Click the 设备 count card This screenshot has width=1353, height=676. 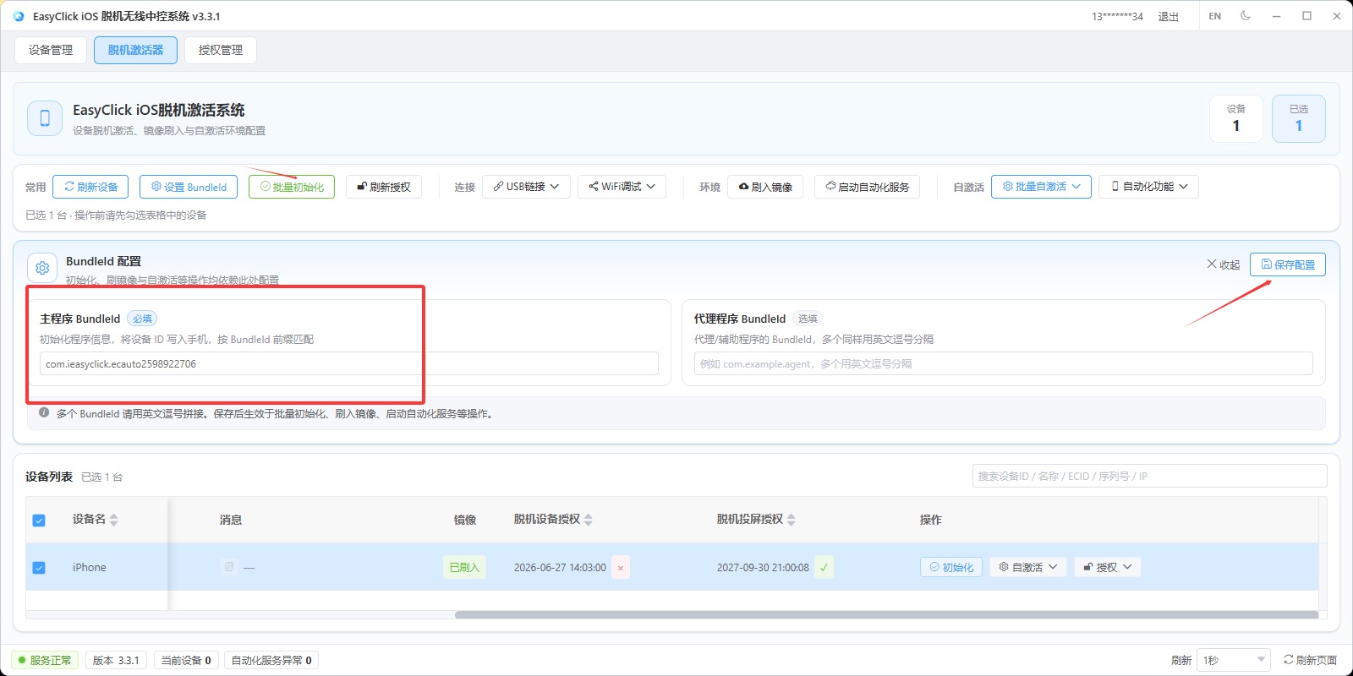[x=1236, y=118]
